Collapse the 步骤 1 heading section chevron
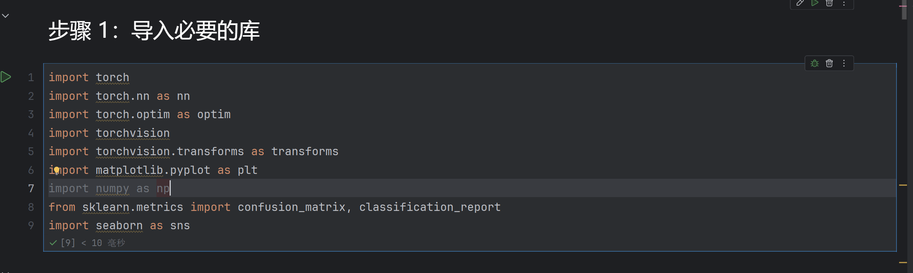Image resolution: width=913 pixels, height=273 pixels. tap(5, 16)
